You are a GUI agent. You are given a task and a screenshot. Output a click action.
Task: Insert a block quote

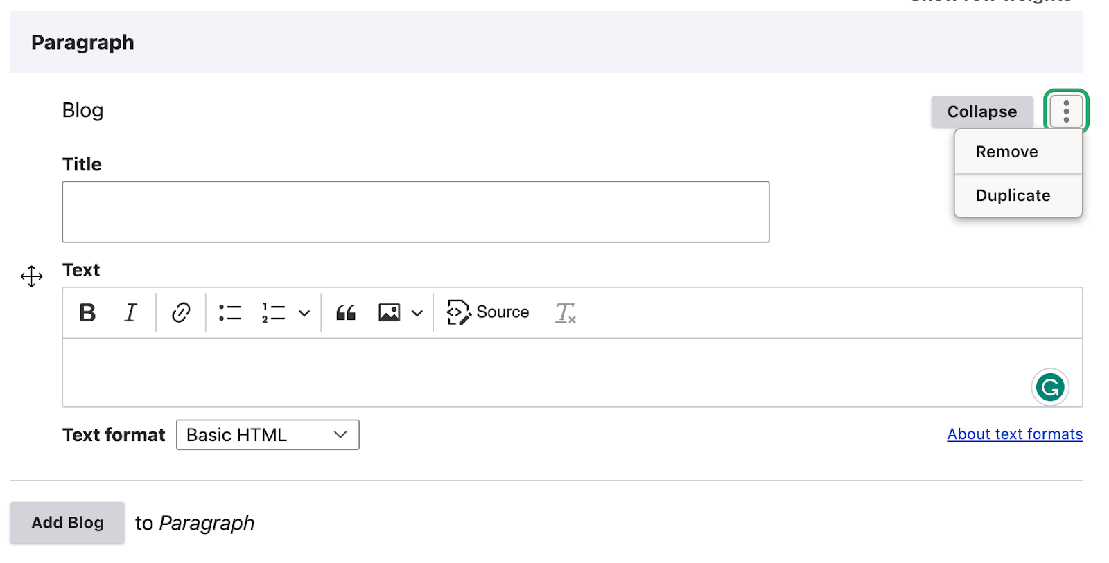346,313
